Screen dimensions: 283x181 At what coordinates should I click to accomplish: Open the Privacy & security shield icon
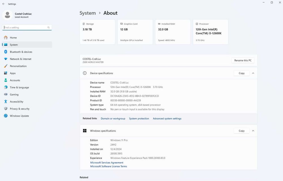coord(6,109)
